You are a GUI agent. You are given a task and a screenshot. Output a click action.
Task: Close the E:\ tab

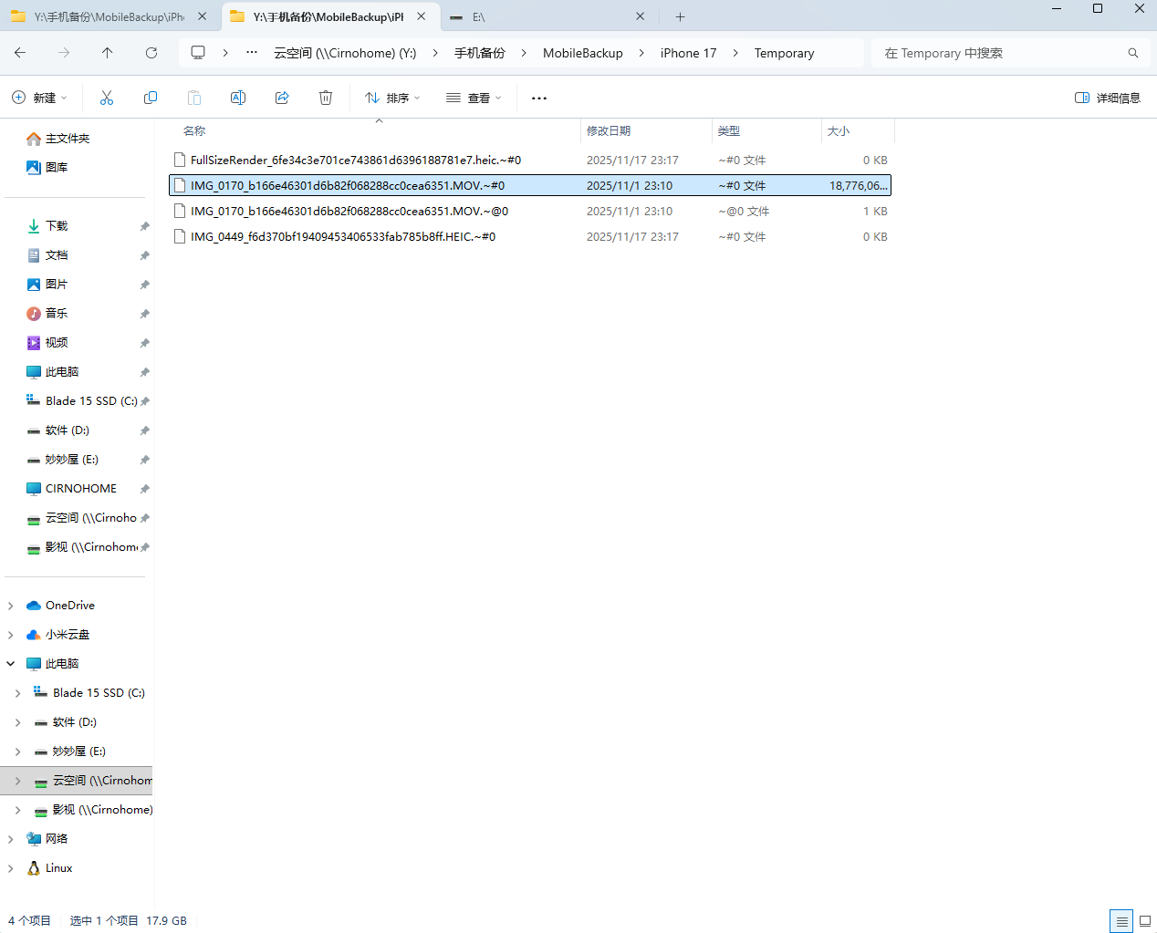click(x=641, y=16)
